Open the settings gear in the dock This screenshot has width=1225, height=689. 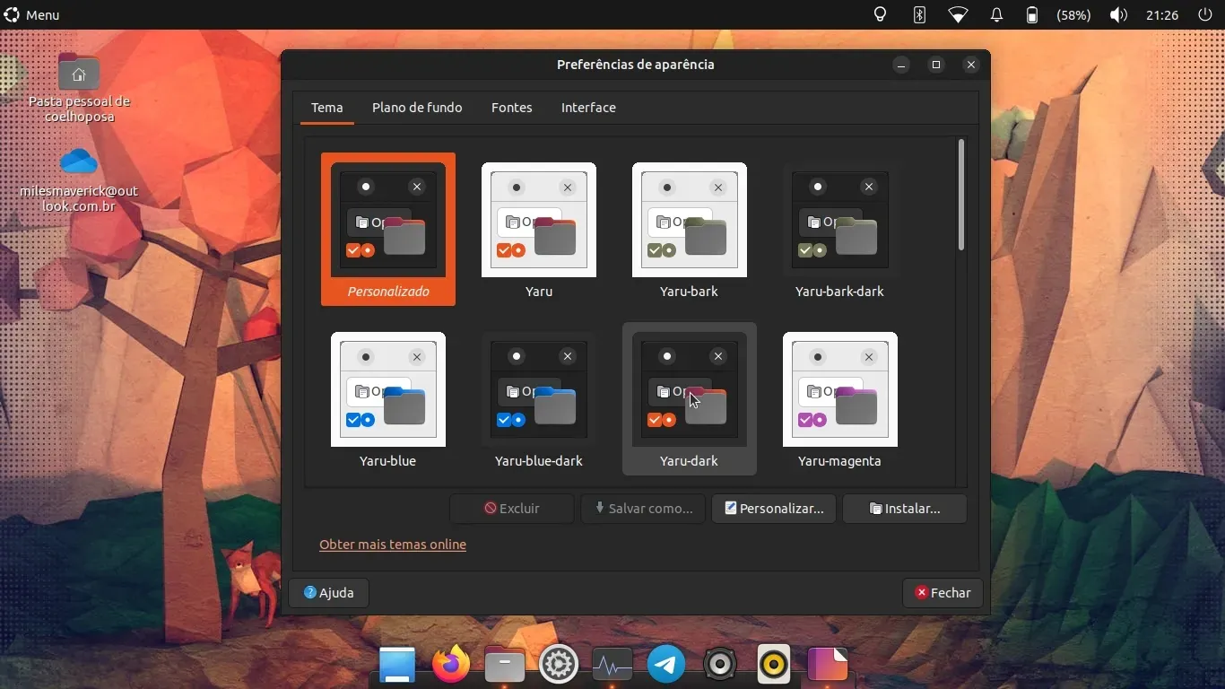[x=559, y=665]
